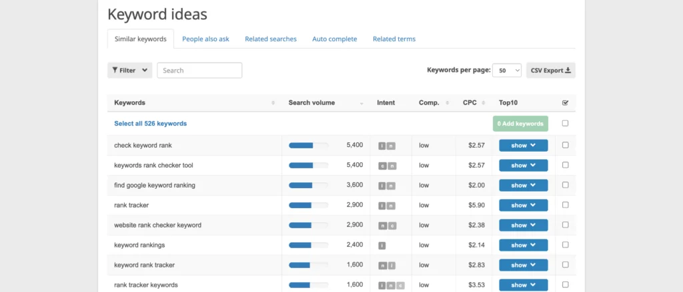This screenshot has height=292, width=683.
Task: Click the Comp. column sort icon
Action: point(448,103)
